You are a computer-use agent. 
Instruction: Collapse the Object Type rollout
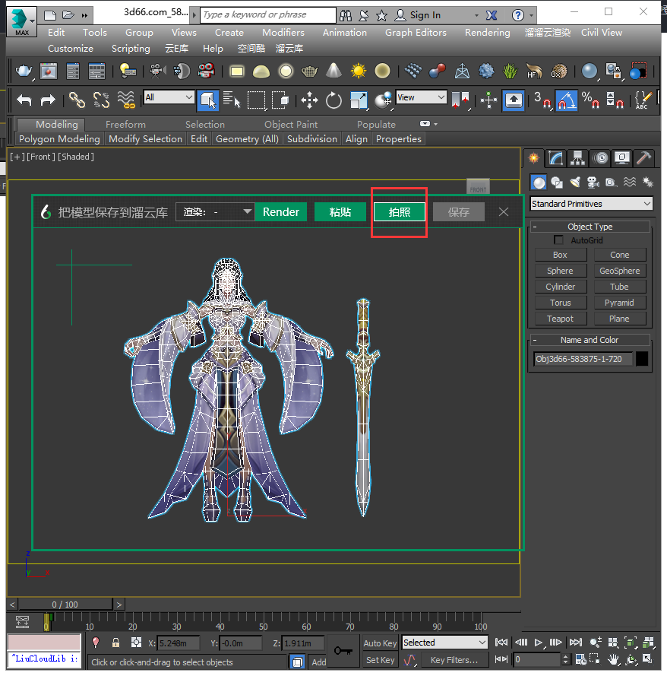click(x=590, y=227)
